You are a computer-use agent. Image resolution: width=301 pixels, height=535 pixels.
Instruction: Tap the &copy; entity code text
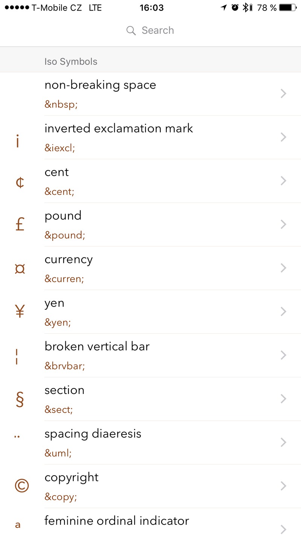61,497
